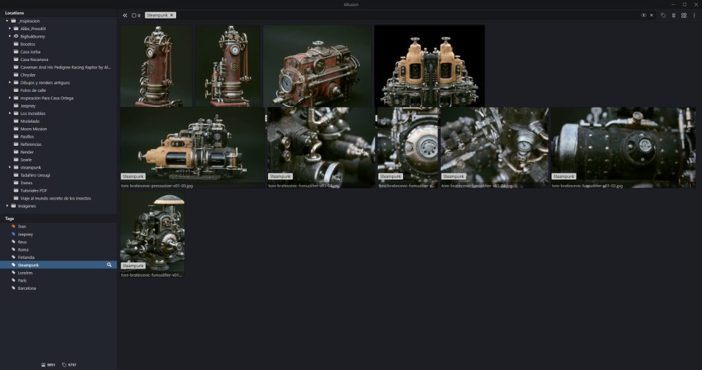Click the untagged images count icon at bottom
Viewport: 702px width, 370px height.
click(x=64, y=365)
